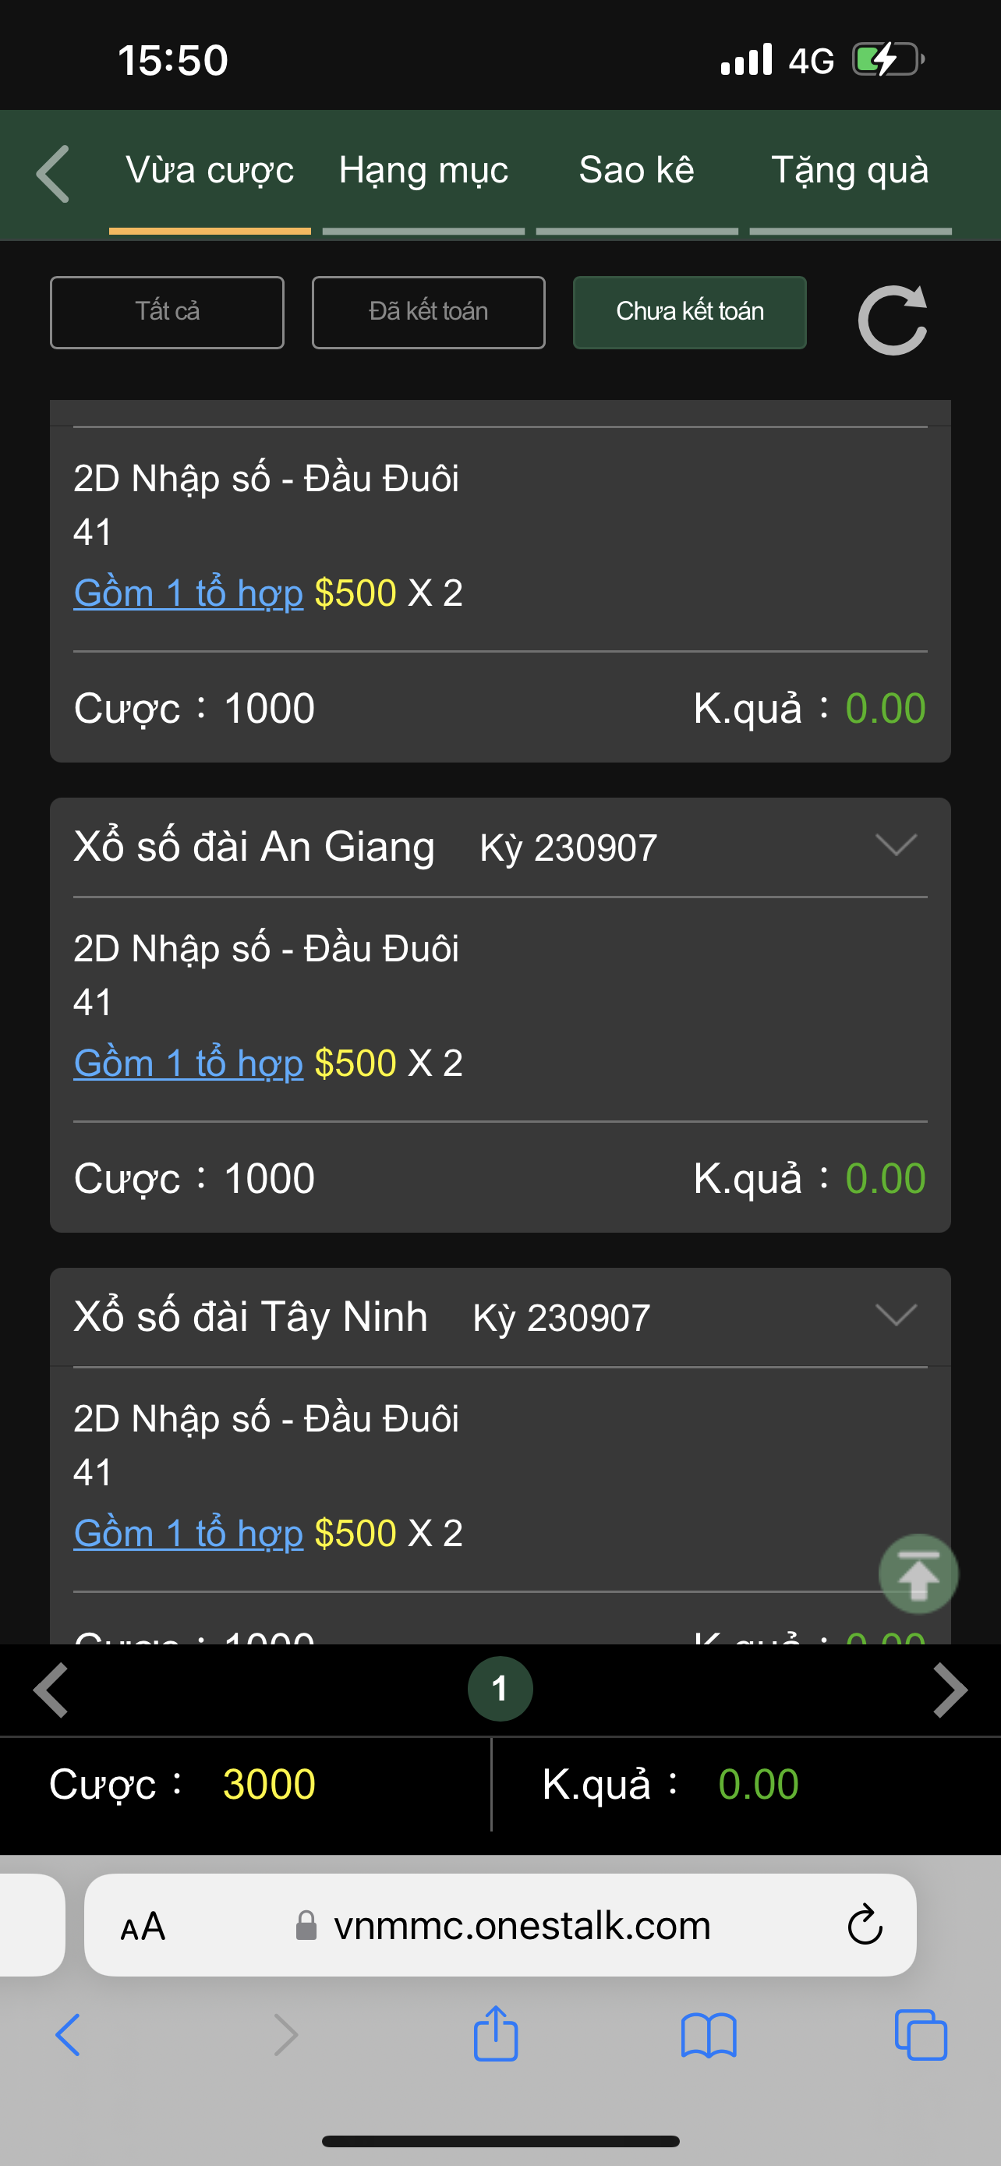The height and width of the screenshot is (2166, 1001).
Task: Collapse the Xổ số đài An Giang card
Action: coord(895,845)
